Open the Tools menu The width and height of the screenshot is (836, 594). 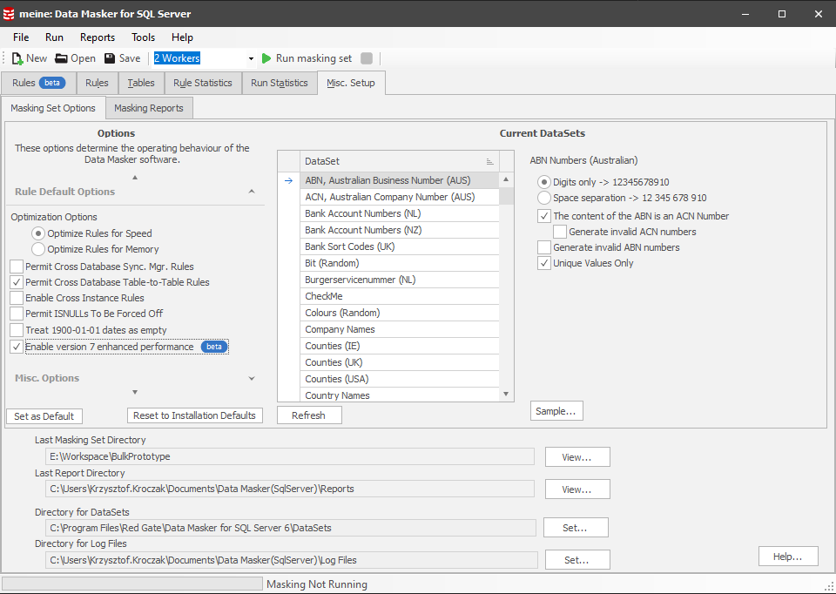(143, 37)
